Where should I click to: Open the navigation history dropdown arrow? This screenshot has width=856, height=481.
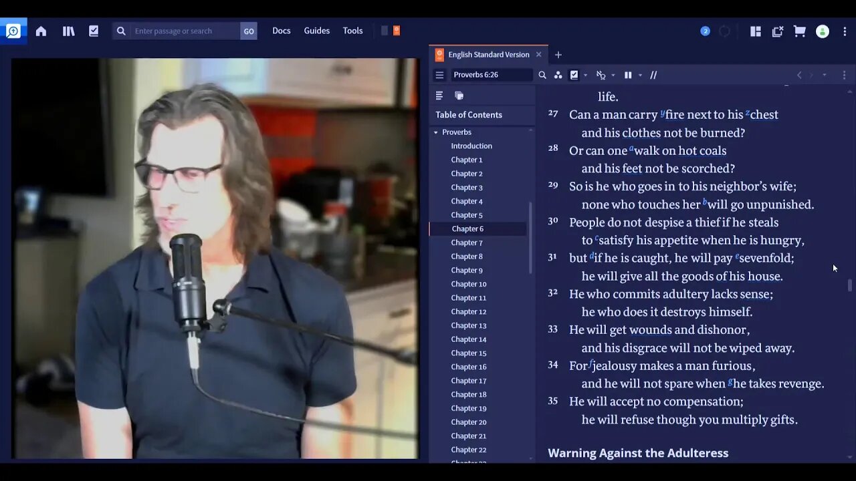point(825,75)
